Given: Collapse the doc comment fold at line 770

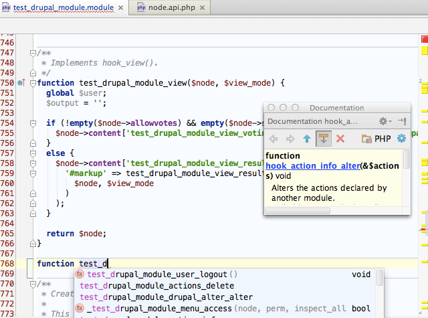Looking at the screenshot, I should coord(33,284).
